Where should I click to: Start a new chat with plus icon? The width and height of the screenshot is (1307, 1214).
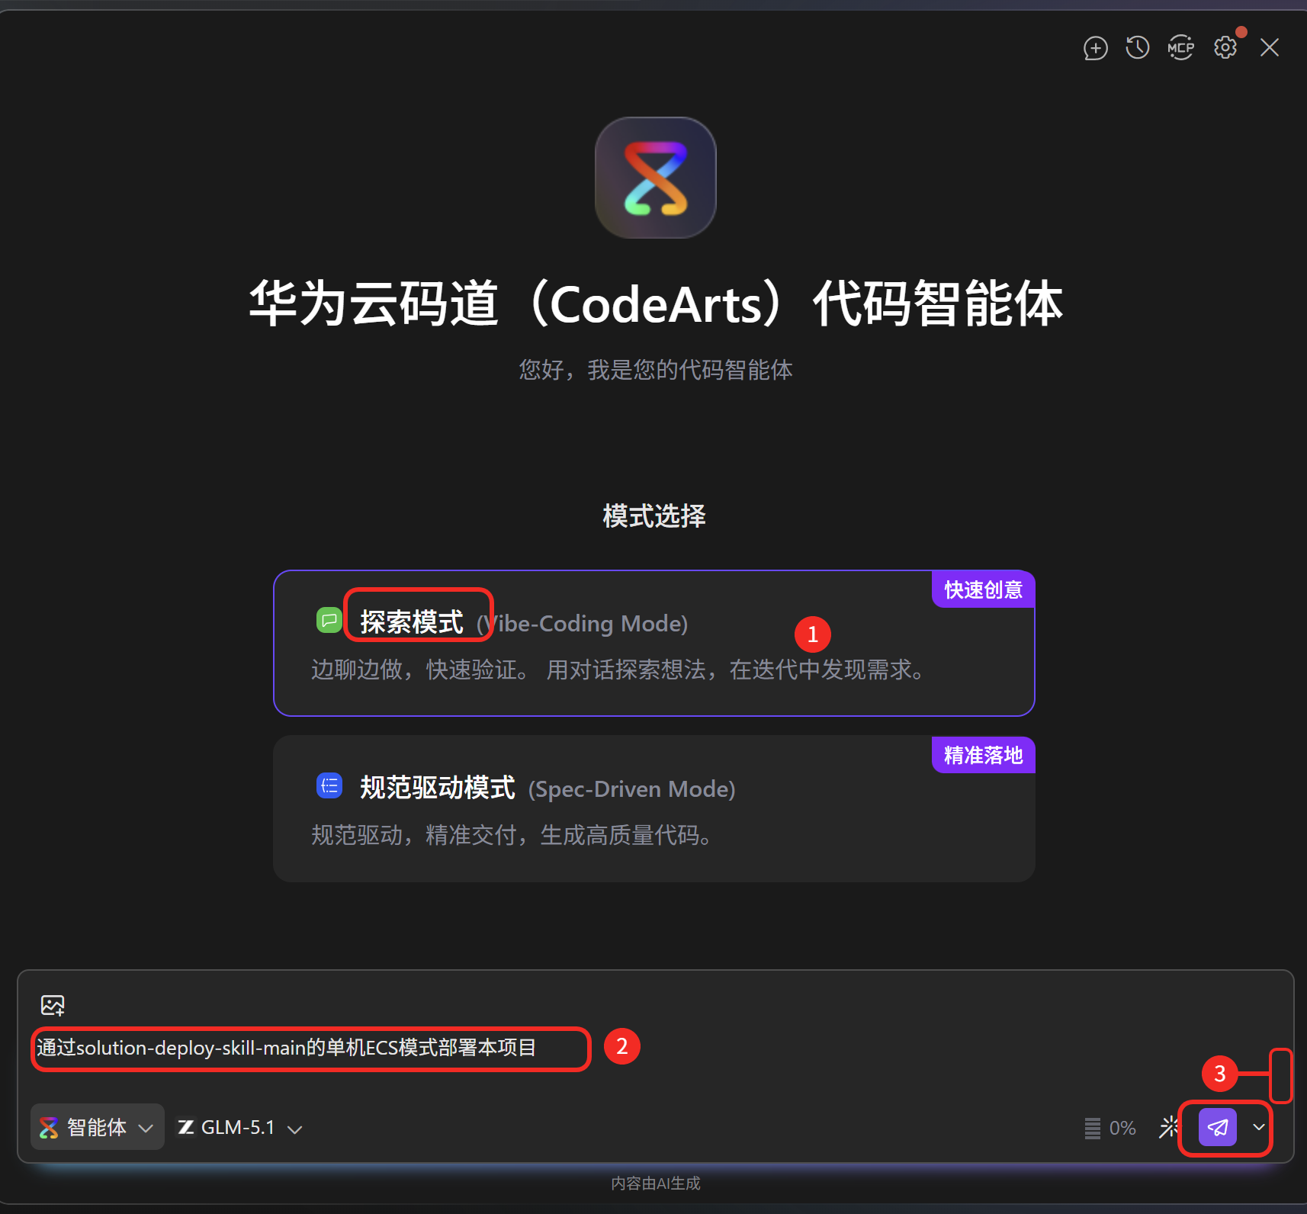pos(1095,48)
